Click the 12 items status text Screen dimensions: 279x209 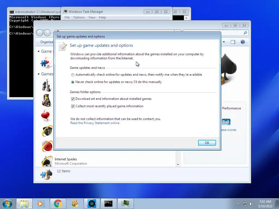[63, 171]
